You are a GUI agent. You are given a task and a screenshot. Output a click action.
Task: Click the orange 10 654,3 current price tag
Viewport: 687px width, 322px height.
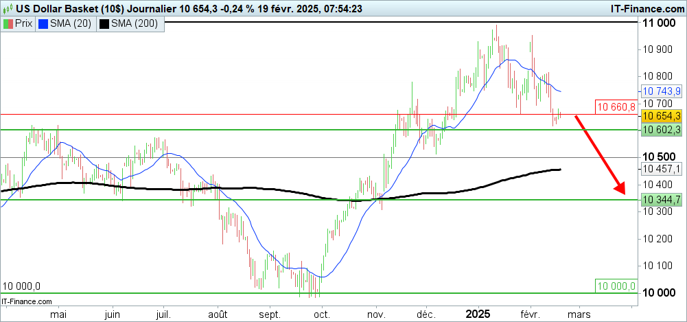click(x=660, y=115)
